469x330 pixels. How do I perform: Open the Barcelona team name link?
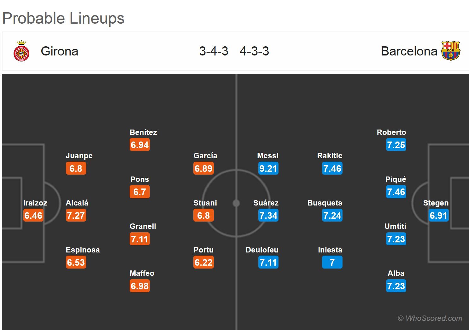coord(409,51)
